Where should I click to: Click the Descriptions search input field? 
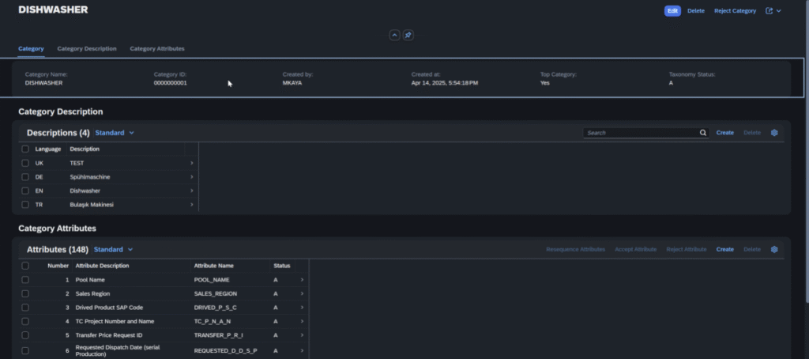[x=640, y=133]
